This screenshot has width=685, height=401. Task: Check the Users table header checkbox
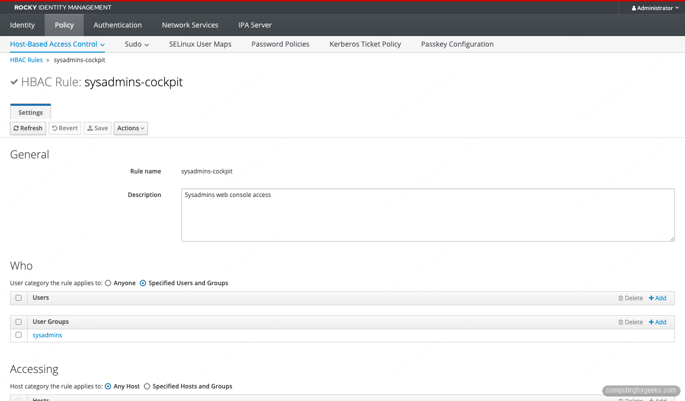coord(19,298)
